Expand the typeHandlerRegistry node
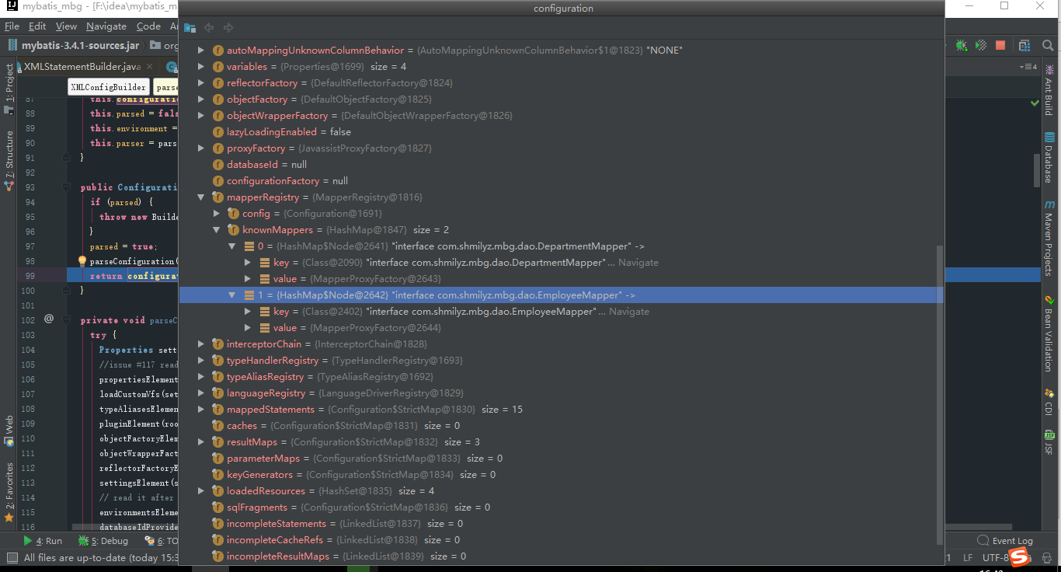Viewport: 1061px width, 572px height. 201,360
